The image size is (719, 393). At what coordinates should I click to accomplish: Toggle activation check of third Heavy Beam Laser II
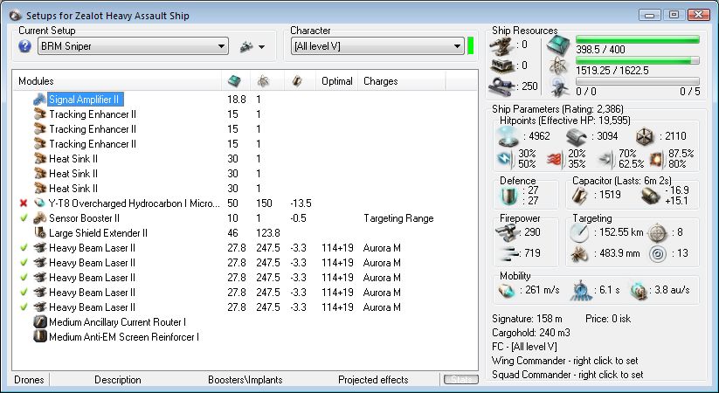(x=24, y=278)
